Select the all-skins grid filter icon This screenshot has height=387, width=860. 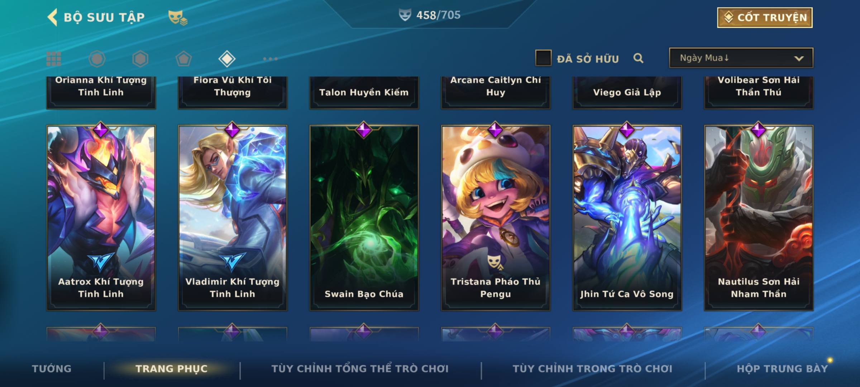54,59
